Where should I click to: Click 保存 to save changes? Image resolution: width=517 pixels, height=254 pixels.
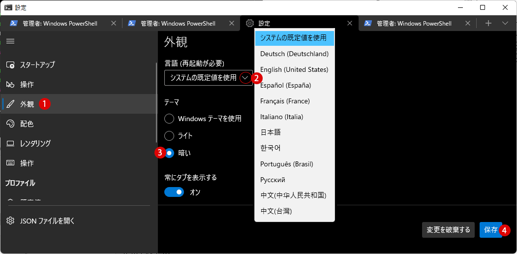490,230
